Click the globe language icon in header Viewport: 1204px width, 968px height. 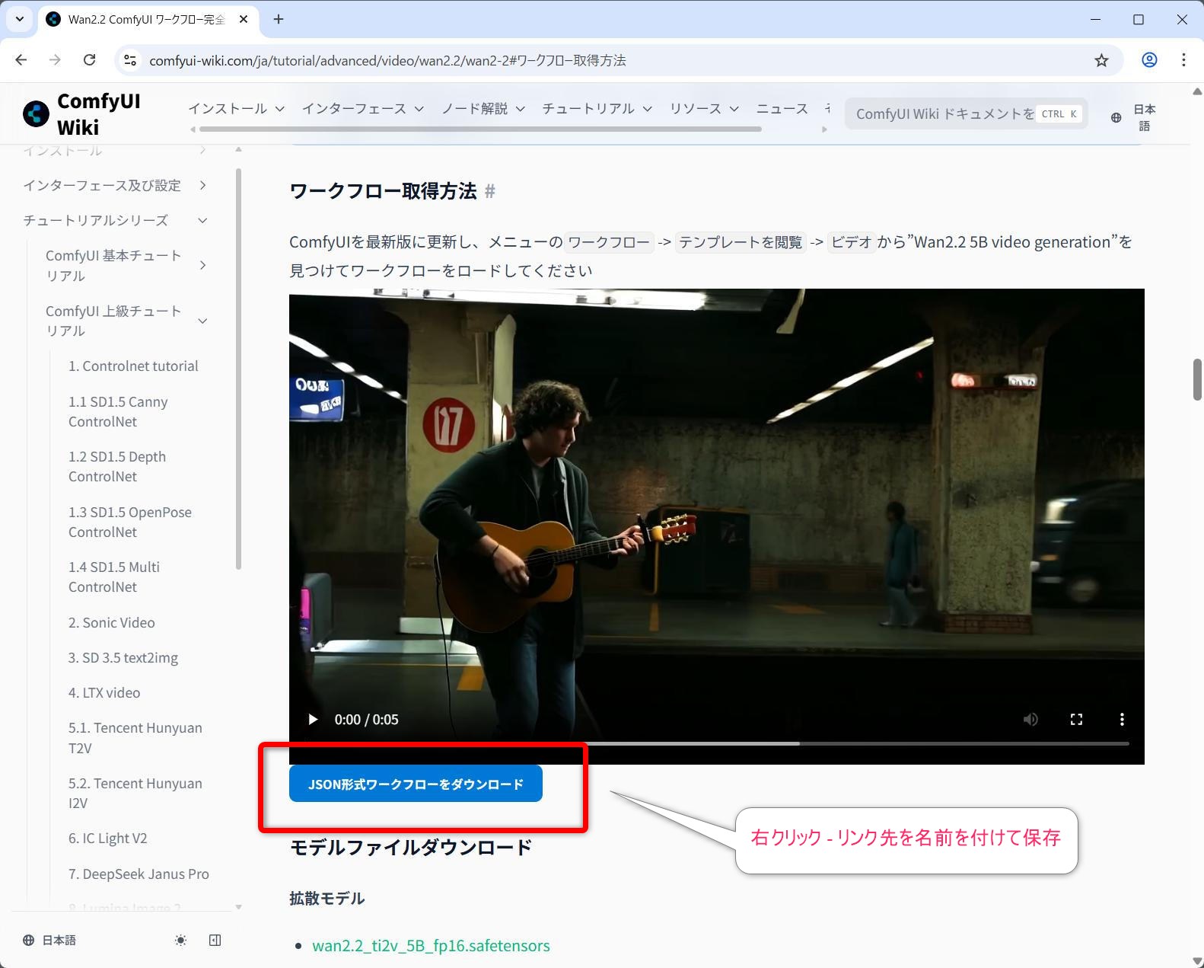click(x=1116, y=117)
